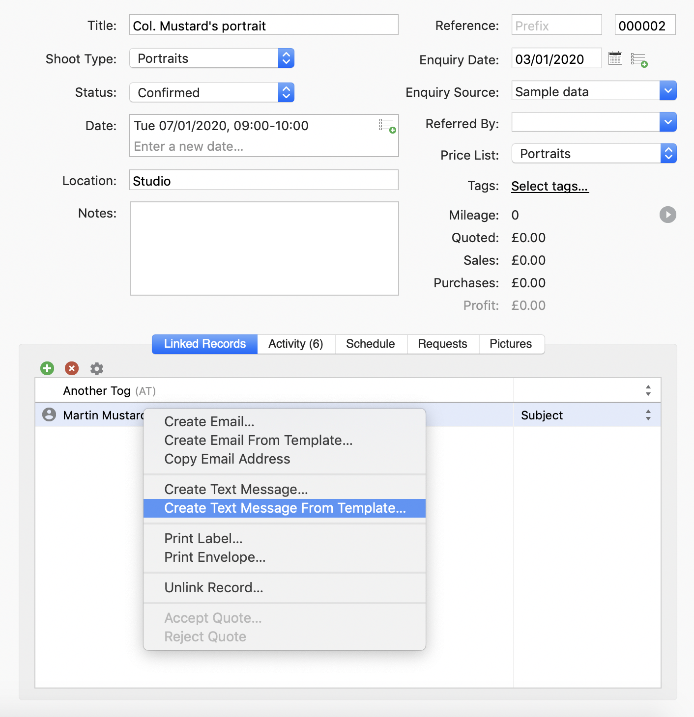Viewport: 694px width, 717px height.
Task: Choose Print Label... from context menu
Action: [x=285, y=538]
